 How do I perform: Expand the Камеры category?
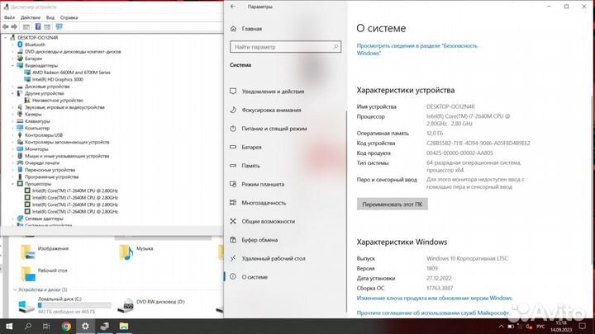[13, 115]
